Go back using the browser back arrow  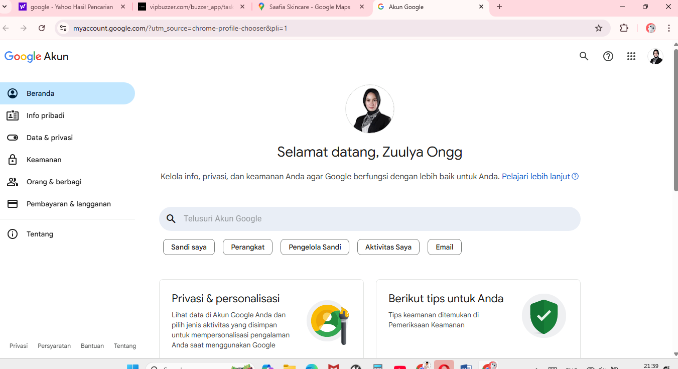pyautogui.click(x=6, y=28)
